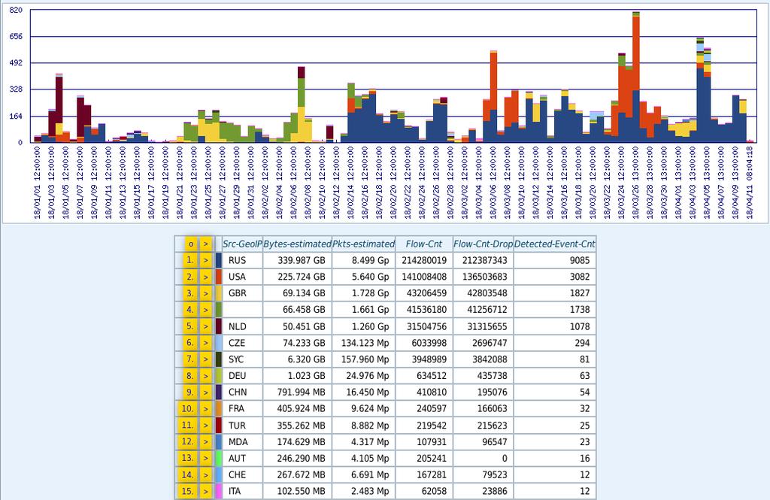770x500 pixels.
Task: Sort by Bytes-estimated column header
Action: click(x=298, y=244)
